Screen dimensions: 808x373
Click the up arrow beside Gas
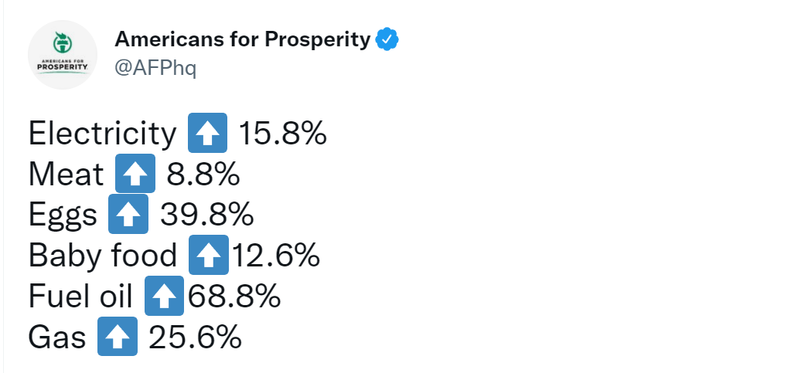(118, 337)
